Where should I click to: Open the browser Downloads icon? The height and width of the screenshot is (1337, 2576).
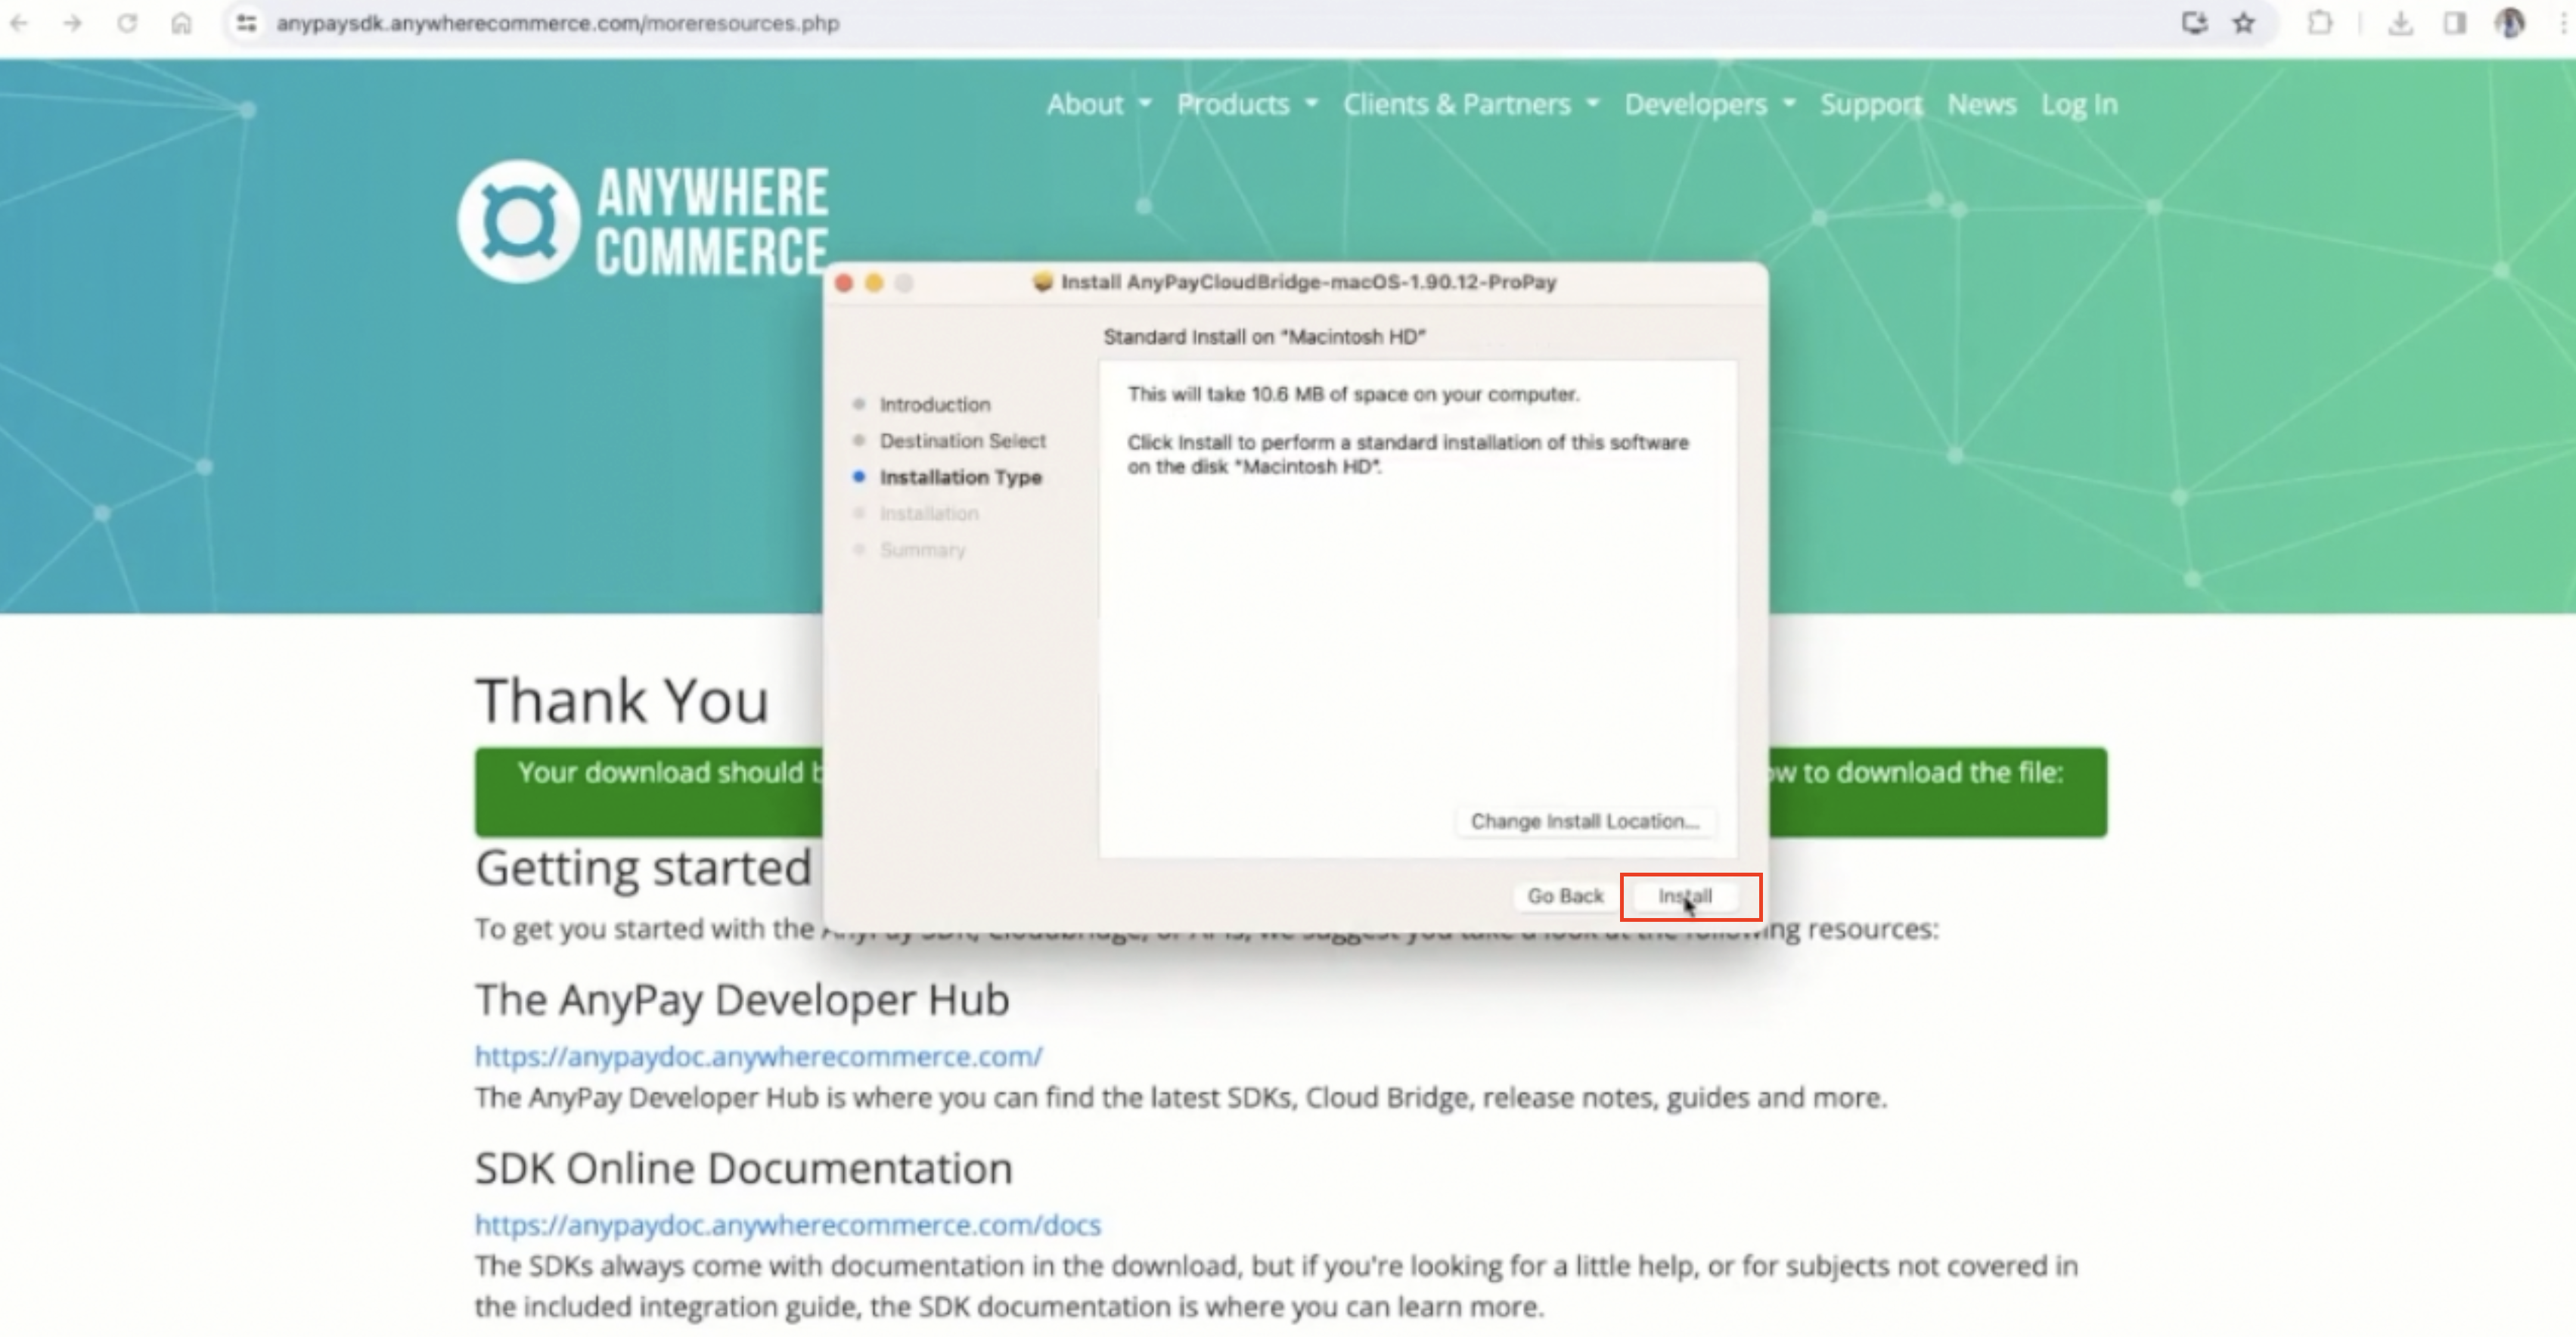pyautogui.click(x=2400, y=23)
